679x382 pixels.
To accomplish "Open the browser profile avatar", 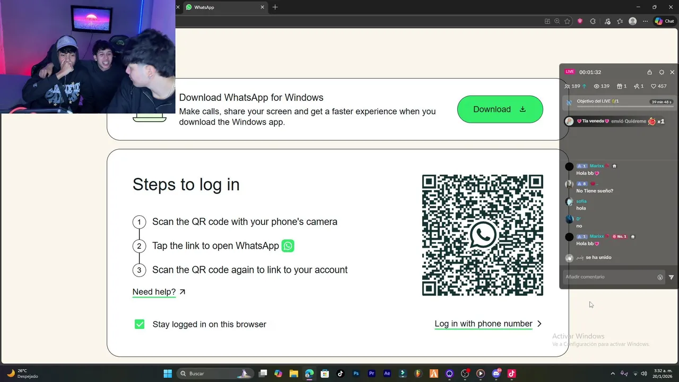I will click(632, 21).
